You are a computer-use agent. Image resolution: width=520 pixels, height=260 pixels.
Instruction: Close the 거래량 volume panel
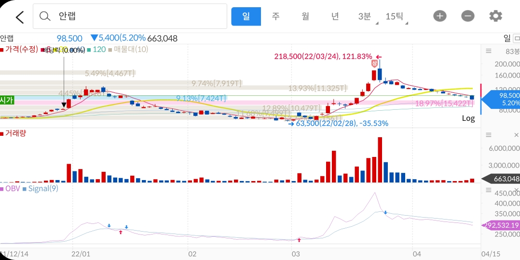pos(516,135)
